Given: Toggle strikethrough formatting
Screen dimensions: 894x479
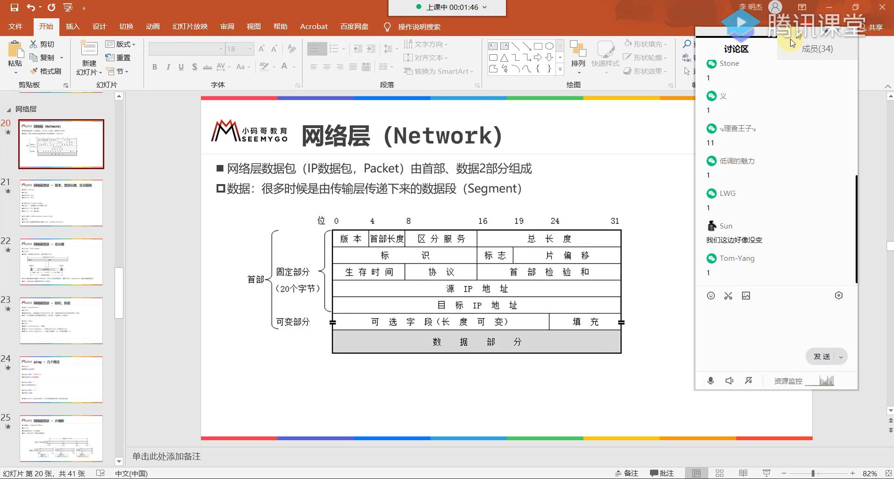Looking at the screenshot, I should click(207, 67).
